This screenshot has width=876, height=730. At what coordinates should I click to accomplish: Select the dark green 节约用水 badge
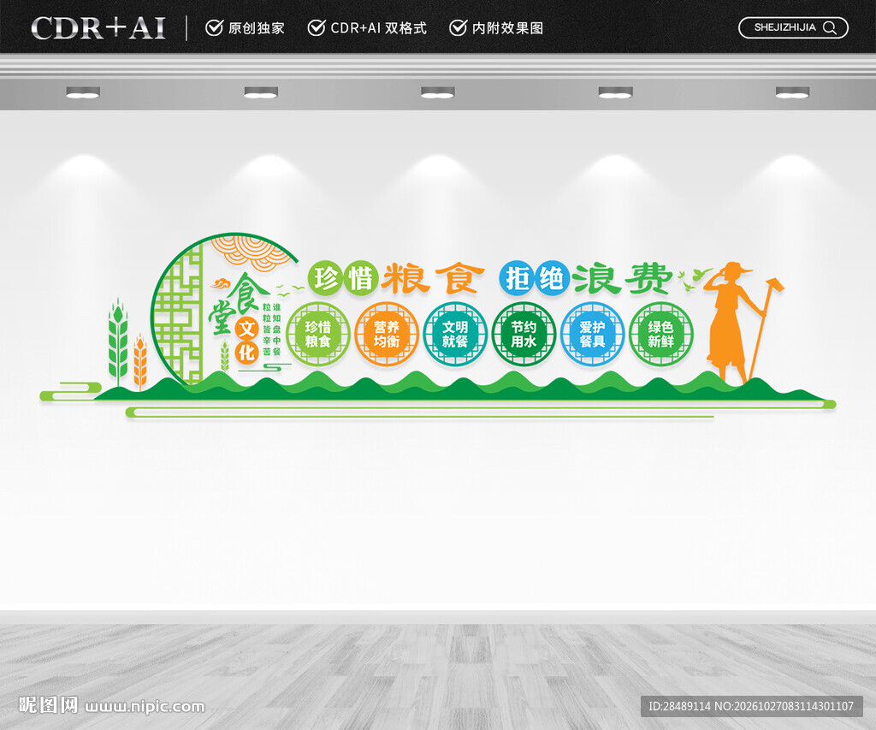(524, 334)
